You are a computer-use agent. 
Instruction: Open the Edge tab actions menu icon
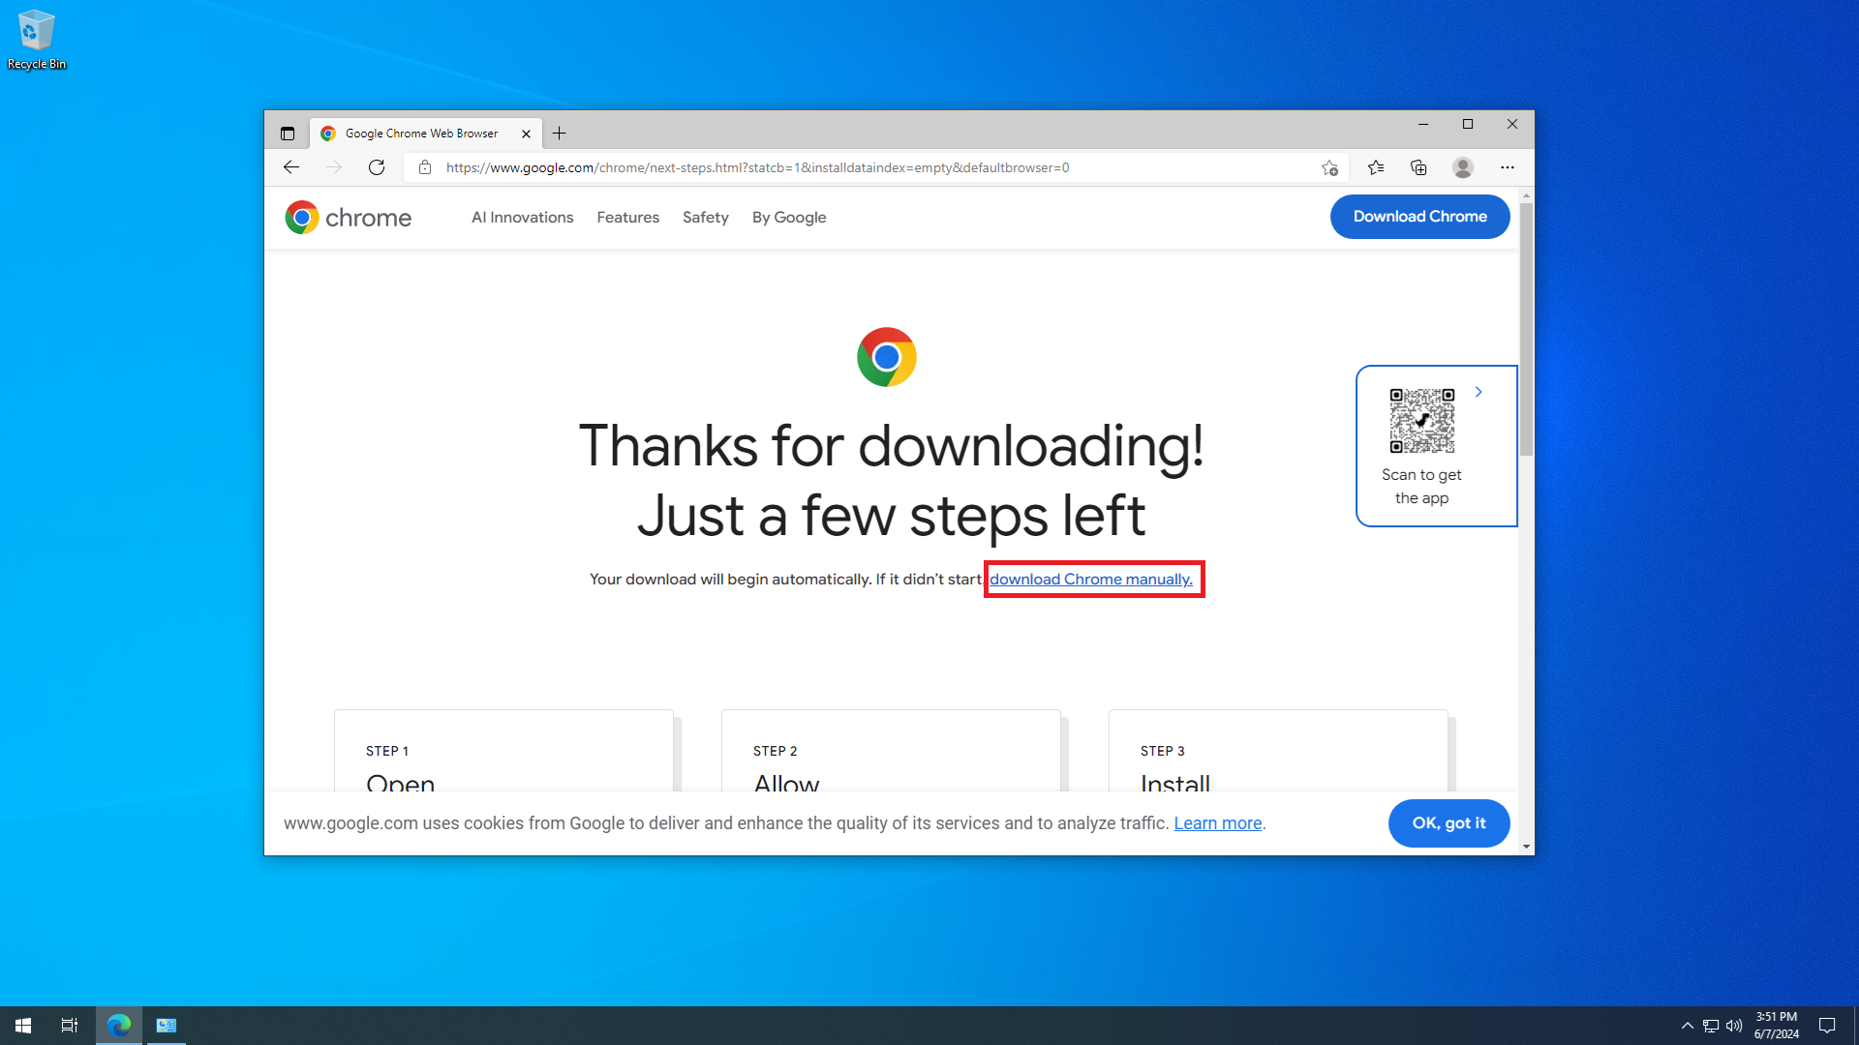pos(288,134)
